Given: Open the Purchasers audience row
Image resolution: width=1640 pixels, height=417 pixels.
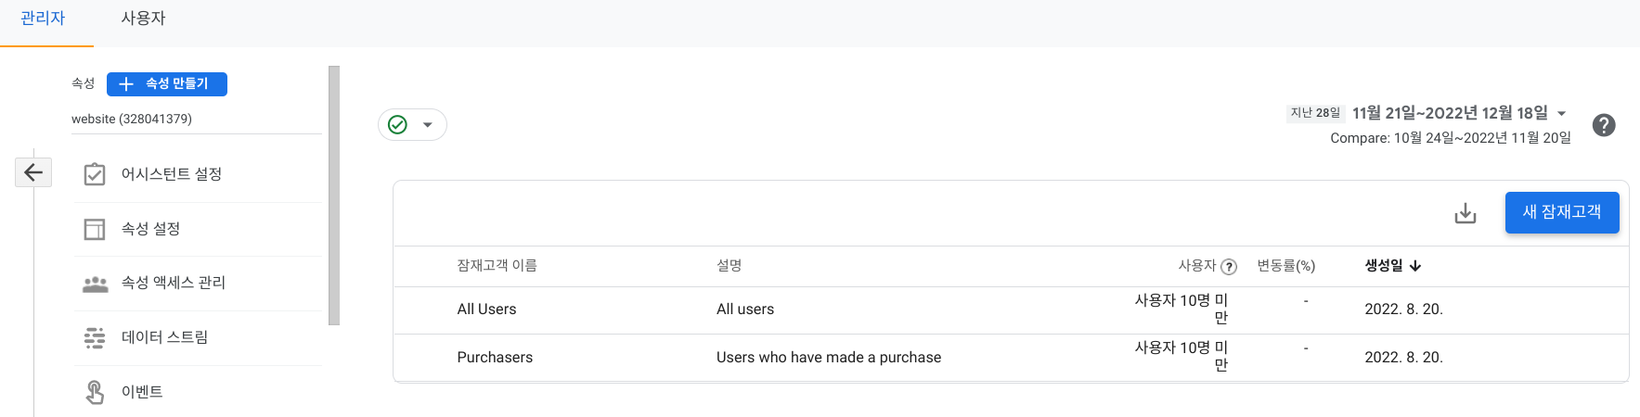Looking at the screenshot, I should [495, 358].
